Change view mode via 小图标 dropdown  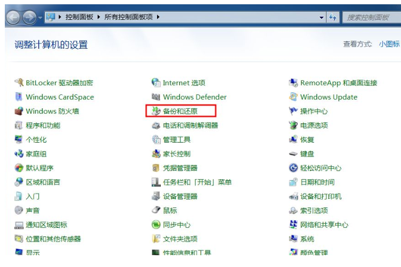click(389, 44)
